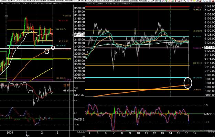This screenshot has width=215, height=137.
Task: Click hour label 7 on the right time axis
Action: pyautogui.click(x=114, y=133)
